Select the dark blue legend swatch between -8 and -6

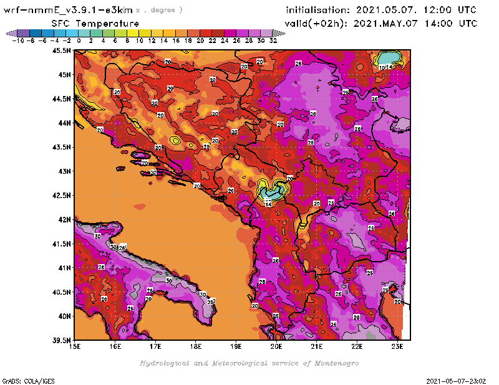point(36,33)
